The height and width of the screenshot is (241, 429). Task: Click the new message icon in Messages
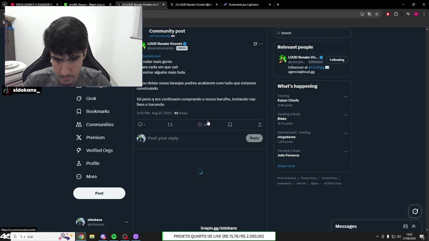406,226
